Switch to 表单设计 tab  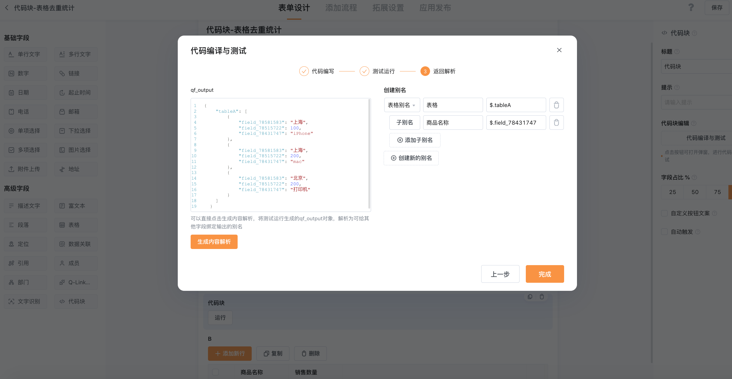(294, 8)
